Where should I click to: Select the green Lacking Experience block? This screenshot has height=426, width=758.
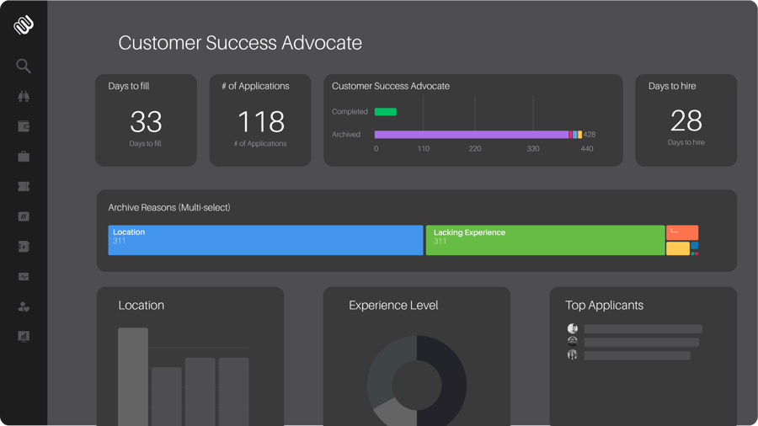[x=545, y=240]
